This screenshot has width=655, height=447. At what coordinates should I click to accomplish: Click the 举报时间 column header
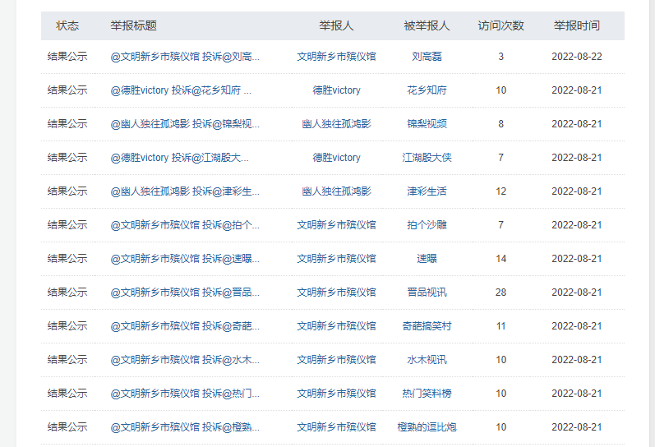tap(576, 25)
